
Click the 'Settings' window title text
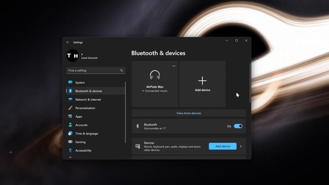click(78, 42)
